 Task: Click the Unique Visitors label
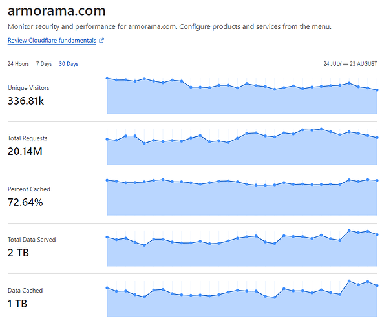coord(28,88)
